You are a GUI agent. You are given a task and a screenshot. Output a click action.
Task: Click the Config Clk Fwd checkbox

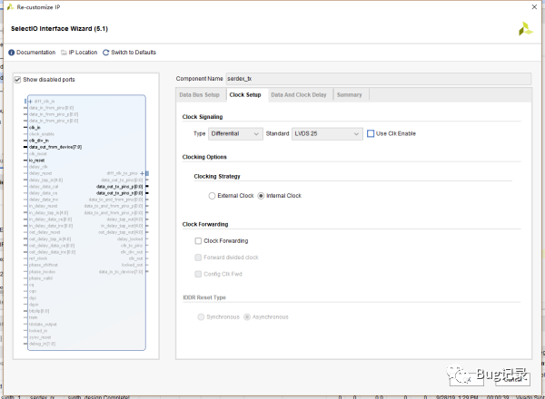click(x=198, y=274)
